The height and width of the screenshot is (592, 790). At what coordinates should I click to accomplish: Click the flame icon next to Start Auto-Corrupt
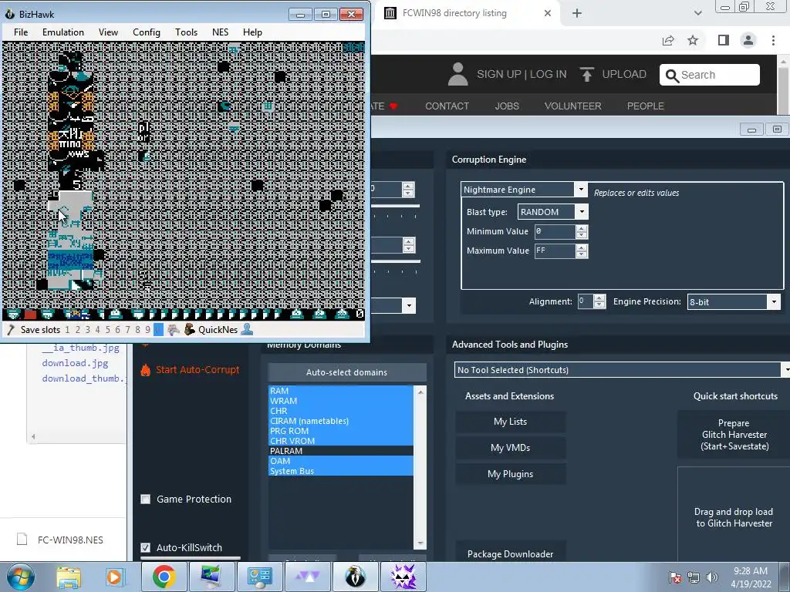coord(146,370)
